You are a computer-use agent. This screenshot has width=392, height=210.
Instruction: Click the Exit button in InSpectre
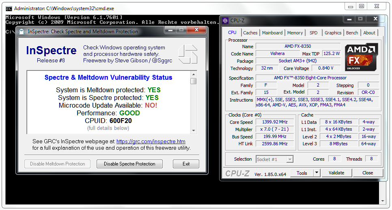[186, 164]
